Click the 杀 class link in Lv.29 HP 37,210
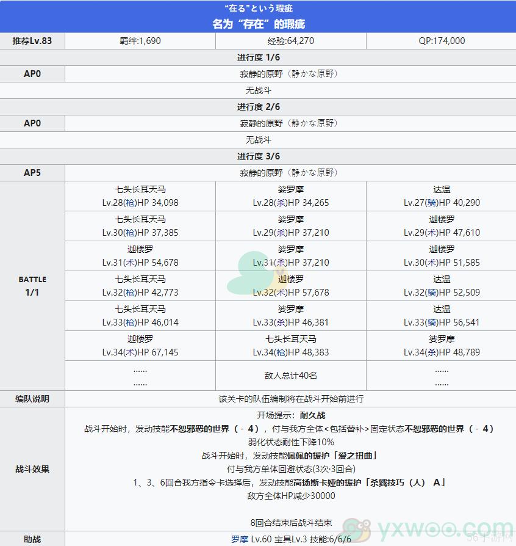This screenshot has height=546, width=516. (281, 233)
